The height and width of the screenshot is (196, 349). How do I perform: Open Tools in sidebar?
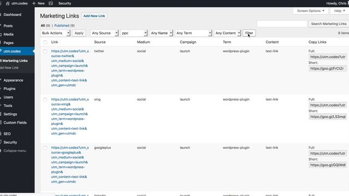click(x=8, y=106)
